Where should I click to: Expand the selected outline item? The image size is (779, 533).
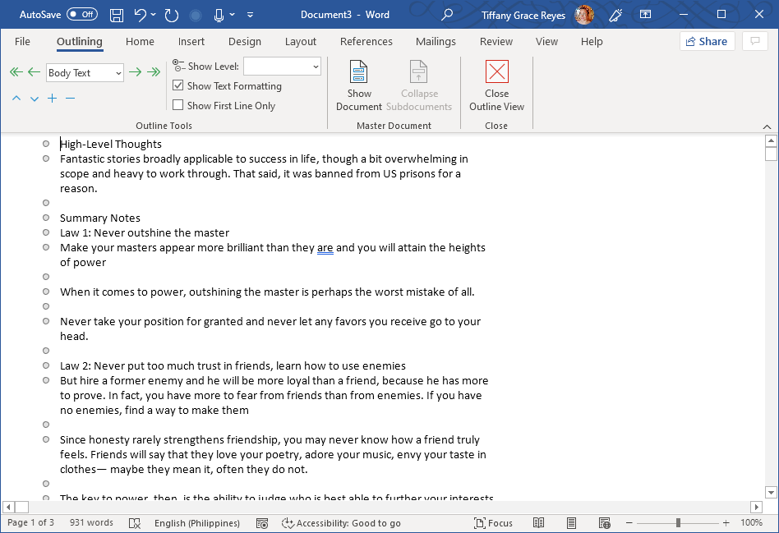click(x=52, y=98)
